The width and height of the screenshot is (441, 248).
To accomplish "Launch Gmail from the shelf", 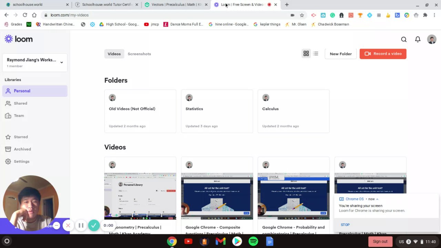I will pyautogui.click(x=220, y=241).
